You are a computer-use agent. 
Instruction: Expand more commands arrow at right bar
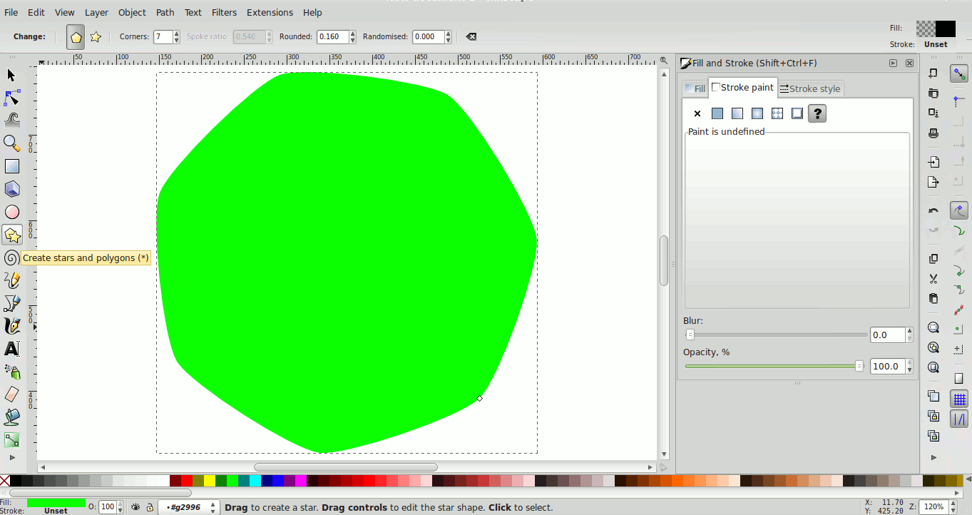933,457
